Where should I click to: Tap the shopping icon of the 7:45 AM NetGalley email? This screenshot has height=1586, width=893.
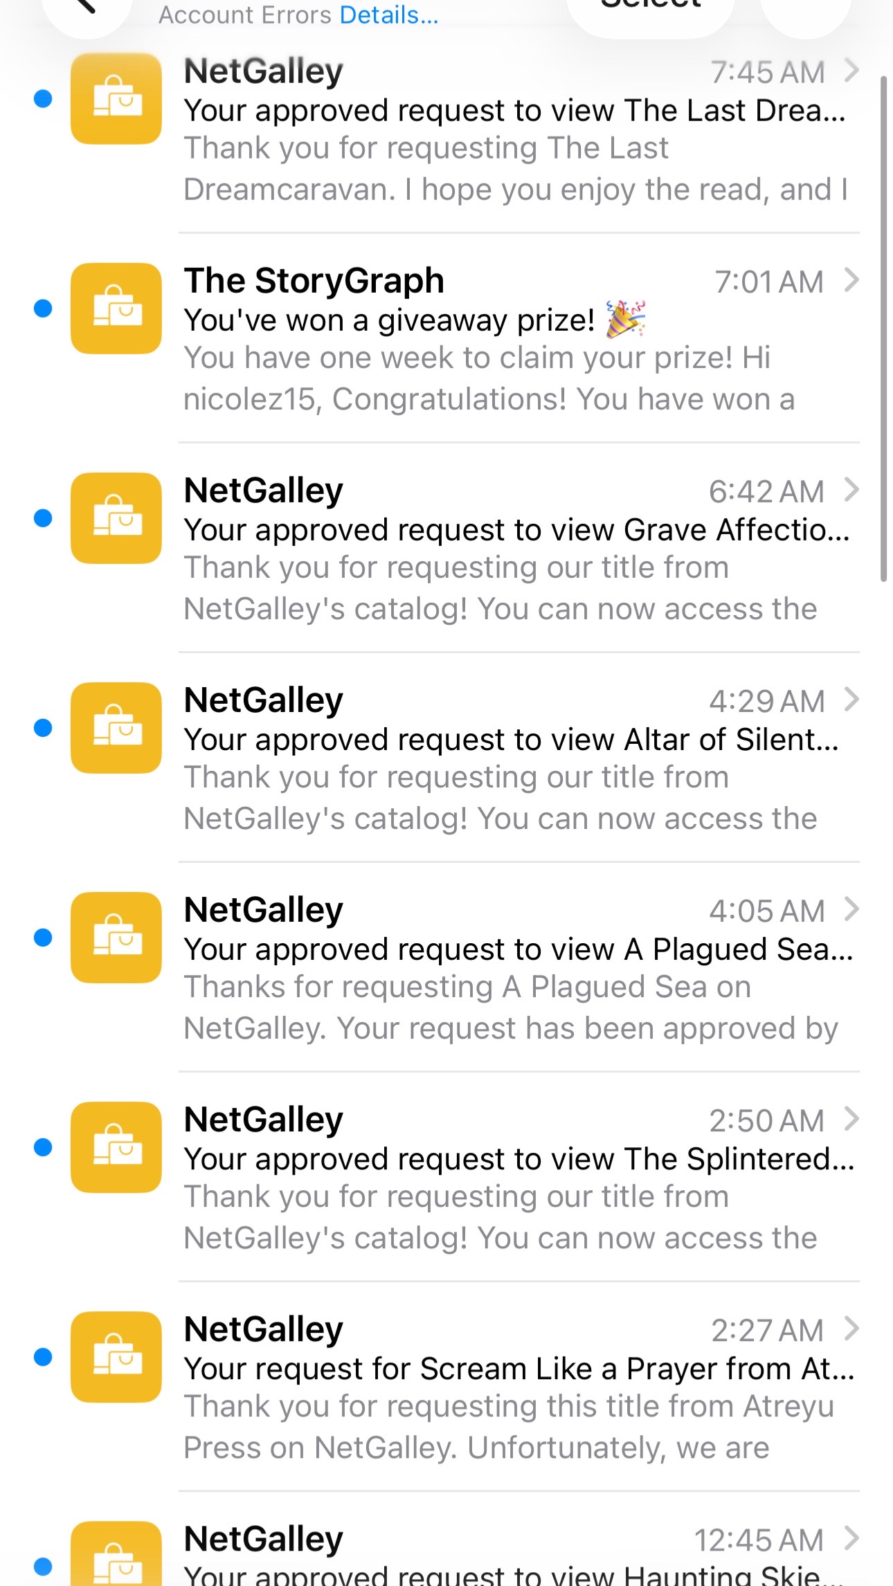[116, 99]
